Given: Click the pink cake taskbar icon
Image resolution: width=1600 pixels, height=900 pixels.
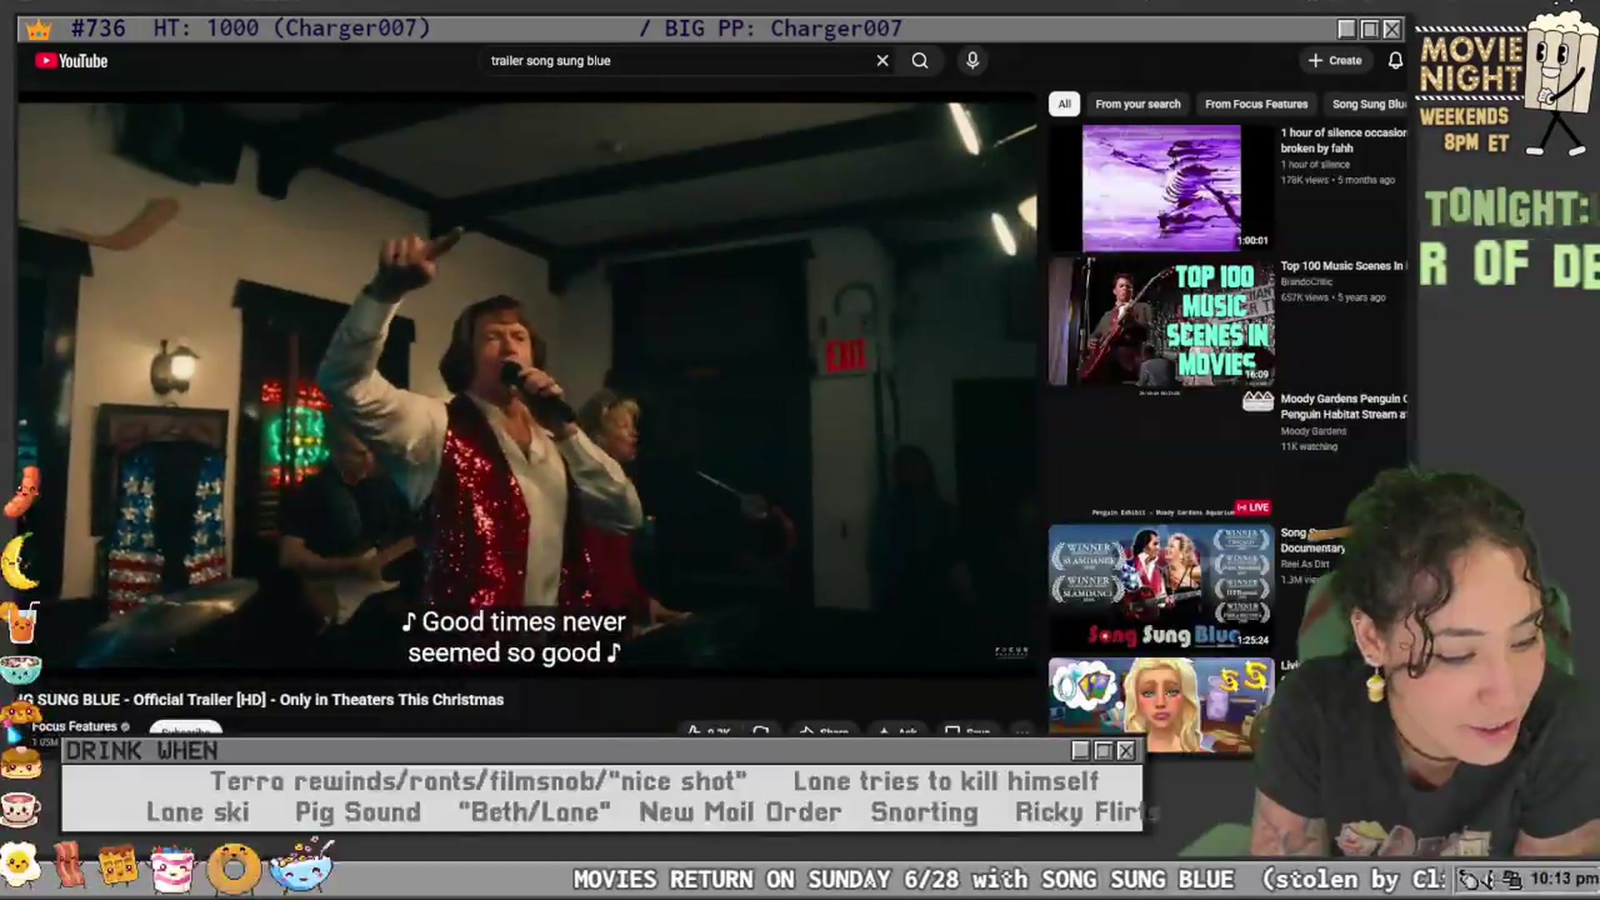Looking at the screenshot, I should point(173,868).
